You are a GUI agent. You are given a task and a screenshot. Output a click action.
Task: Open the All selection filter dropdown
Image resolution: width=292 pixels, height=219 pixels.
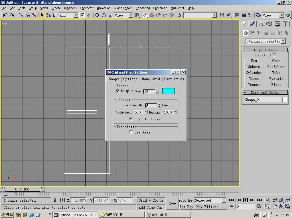point(76,15)
